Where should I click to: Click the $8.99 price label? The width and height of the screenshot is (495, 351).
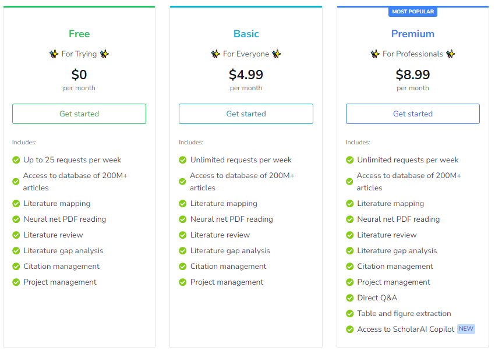click(x=412, y=75)
